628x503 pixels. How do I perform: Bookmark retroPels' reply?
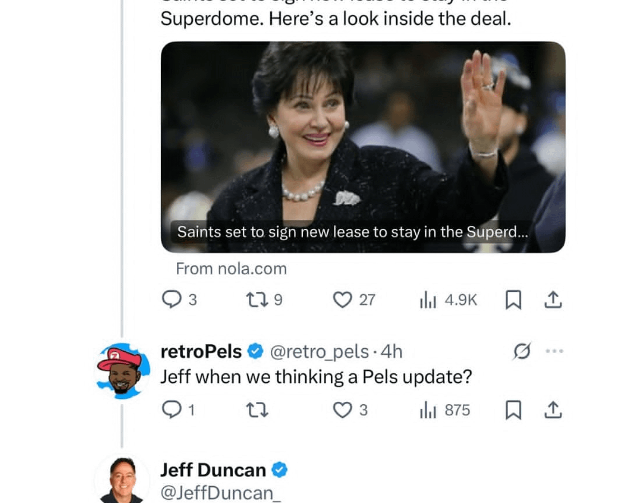click(514, 410)
